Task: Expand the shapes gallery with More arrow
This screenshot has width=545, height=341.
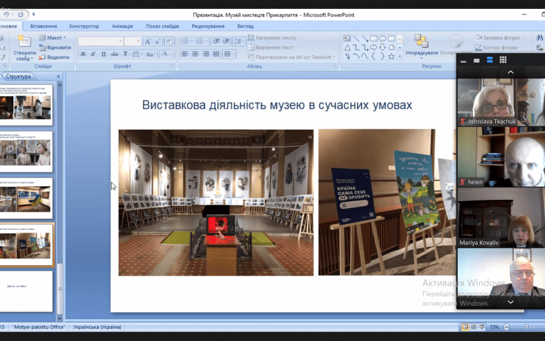Action: pos(400,56)
